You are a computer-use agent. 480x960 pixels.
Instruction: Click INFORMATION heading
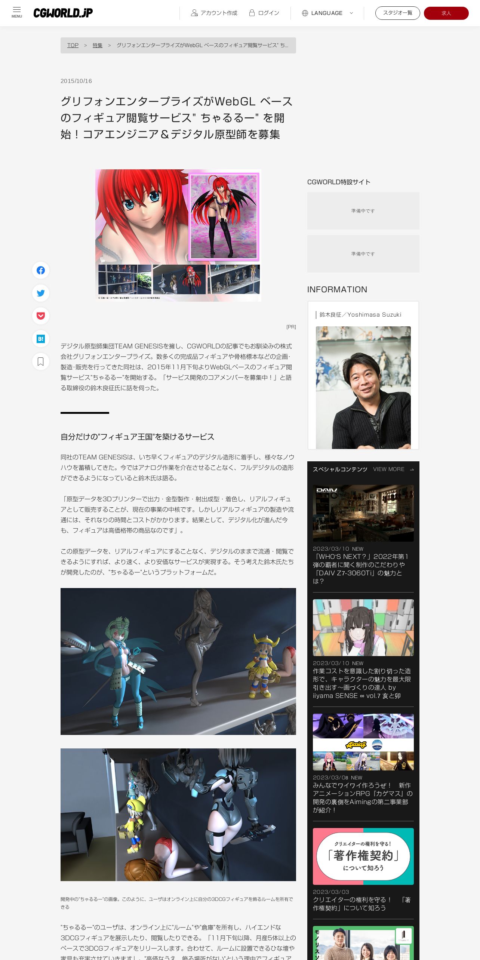(337, 289)
